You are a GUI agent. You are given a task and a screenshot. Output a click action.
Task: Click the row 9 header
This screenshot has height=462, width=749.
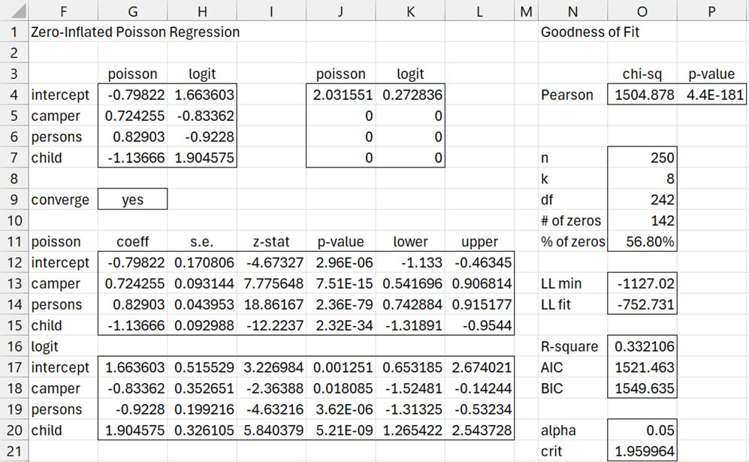(x=14, y=200)
